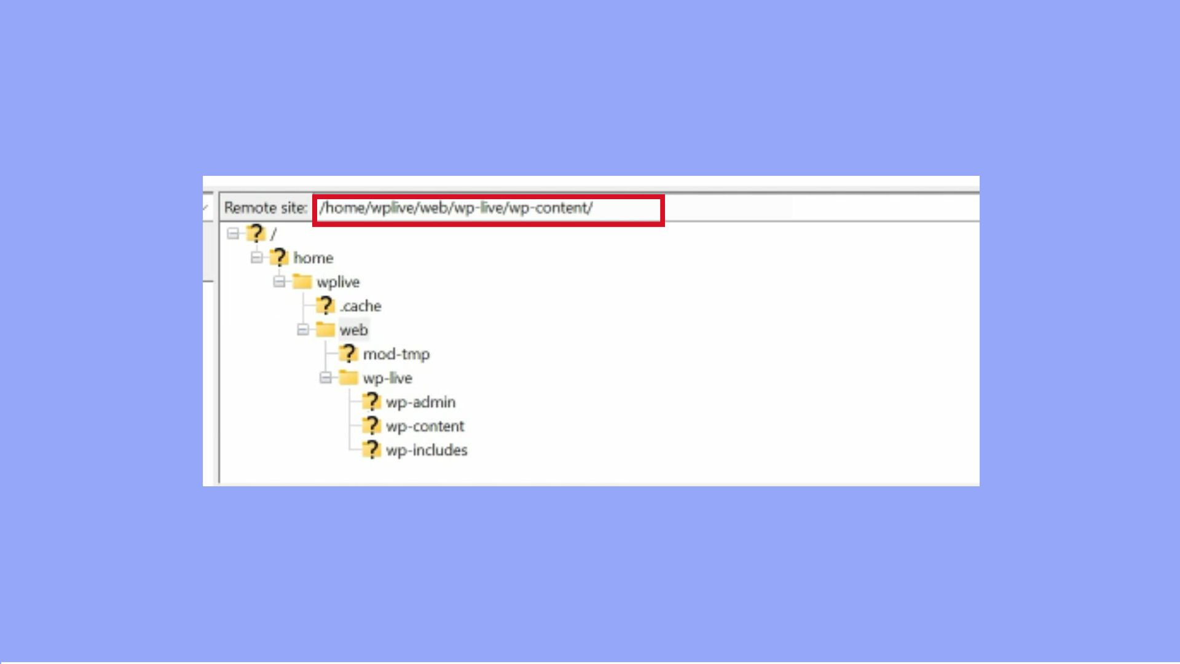Select the mod-tmp tree item

tap(397, 354)
